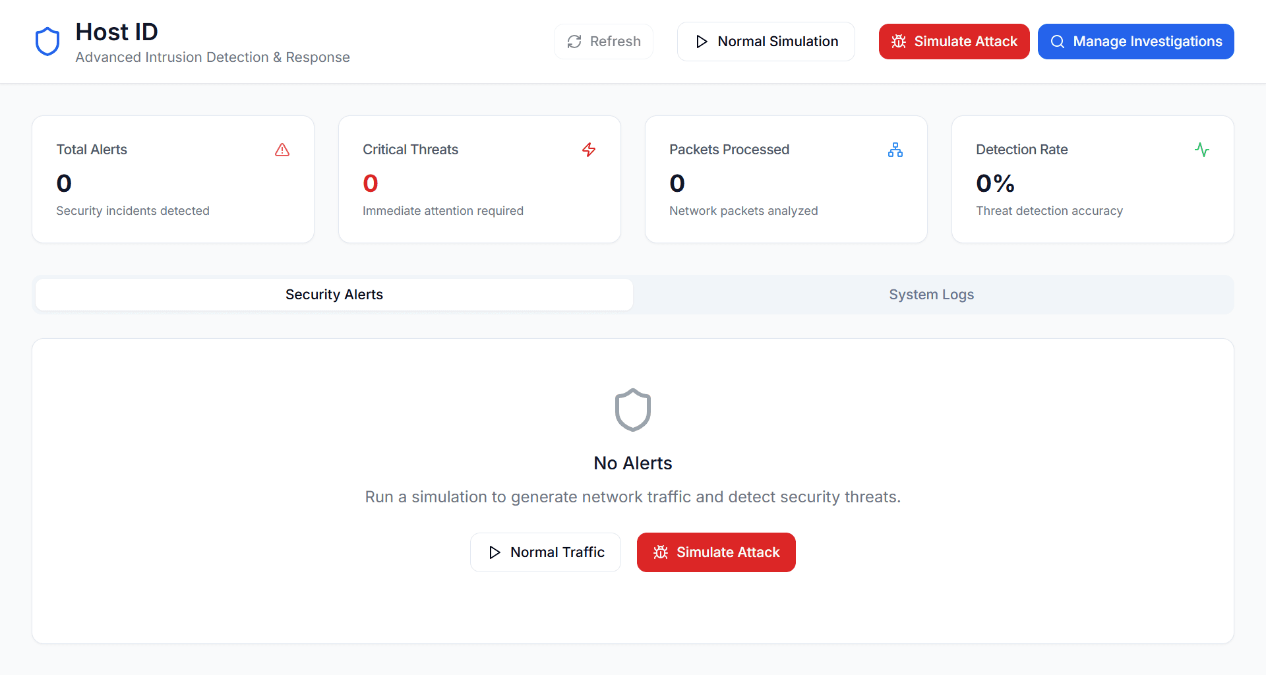Launch Simulate Attack from the empty alerts panel
The height and width of the screenshot is (675, 1266).
click(x=716, y=552)
